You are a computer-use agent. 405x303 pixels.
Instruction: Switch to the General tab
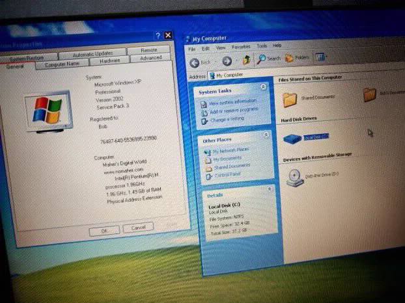(15, 66)
